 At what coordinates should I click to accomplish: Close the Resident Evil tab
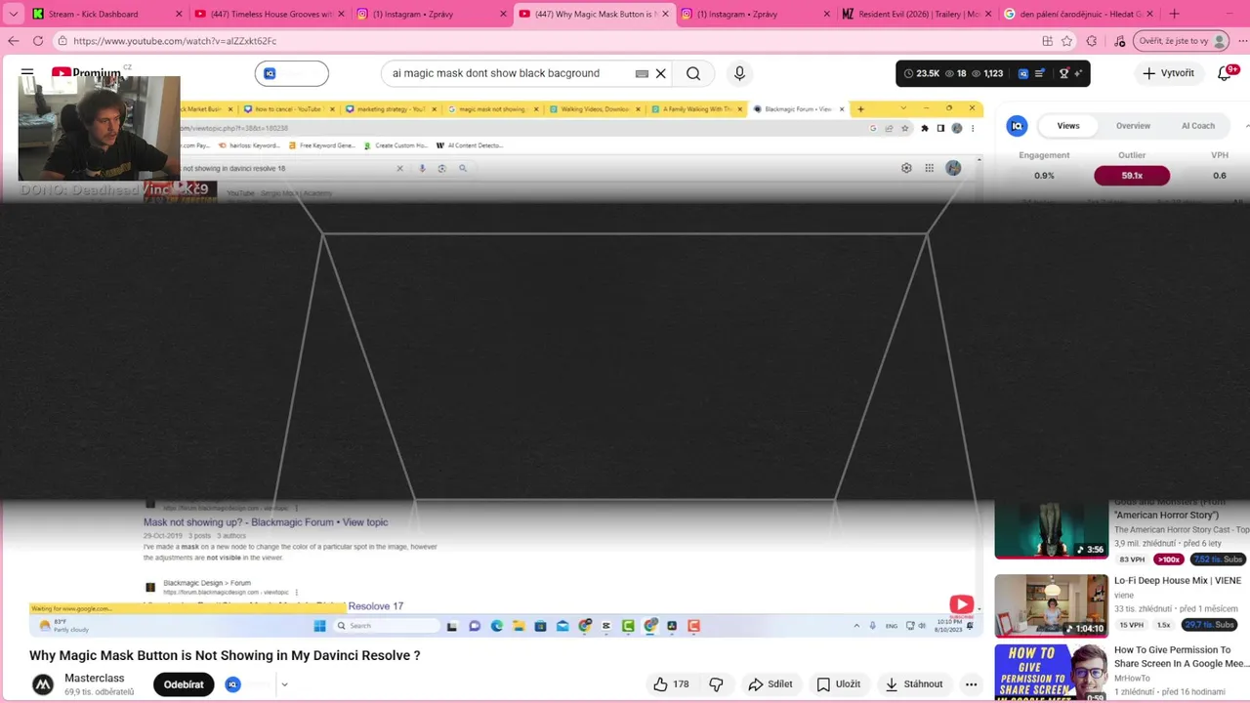989,14
